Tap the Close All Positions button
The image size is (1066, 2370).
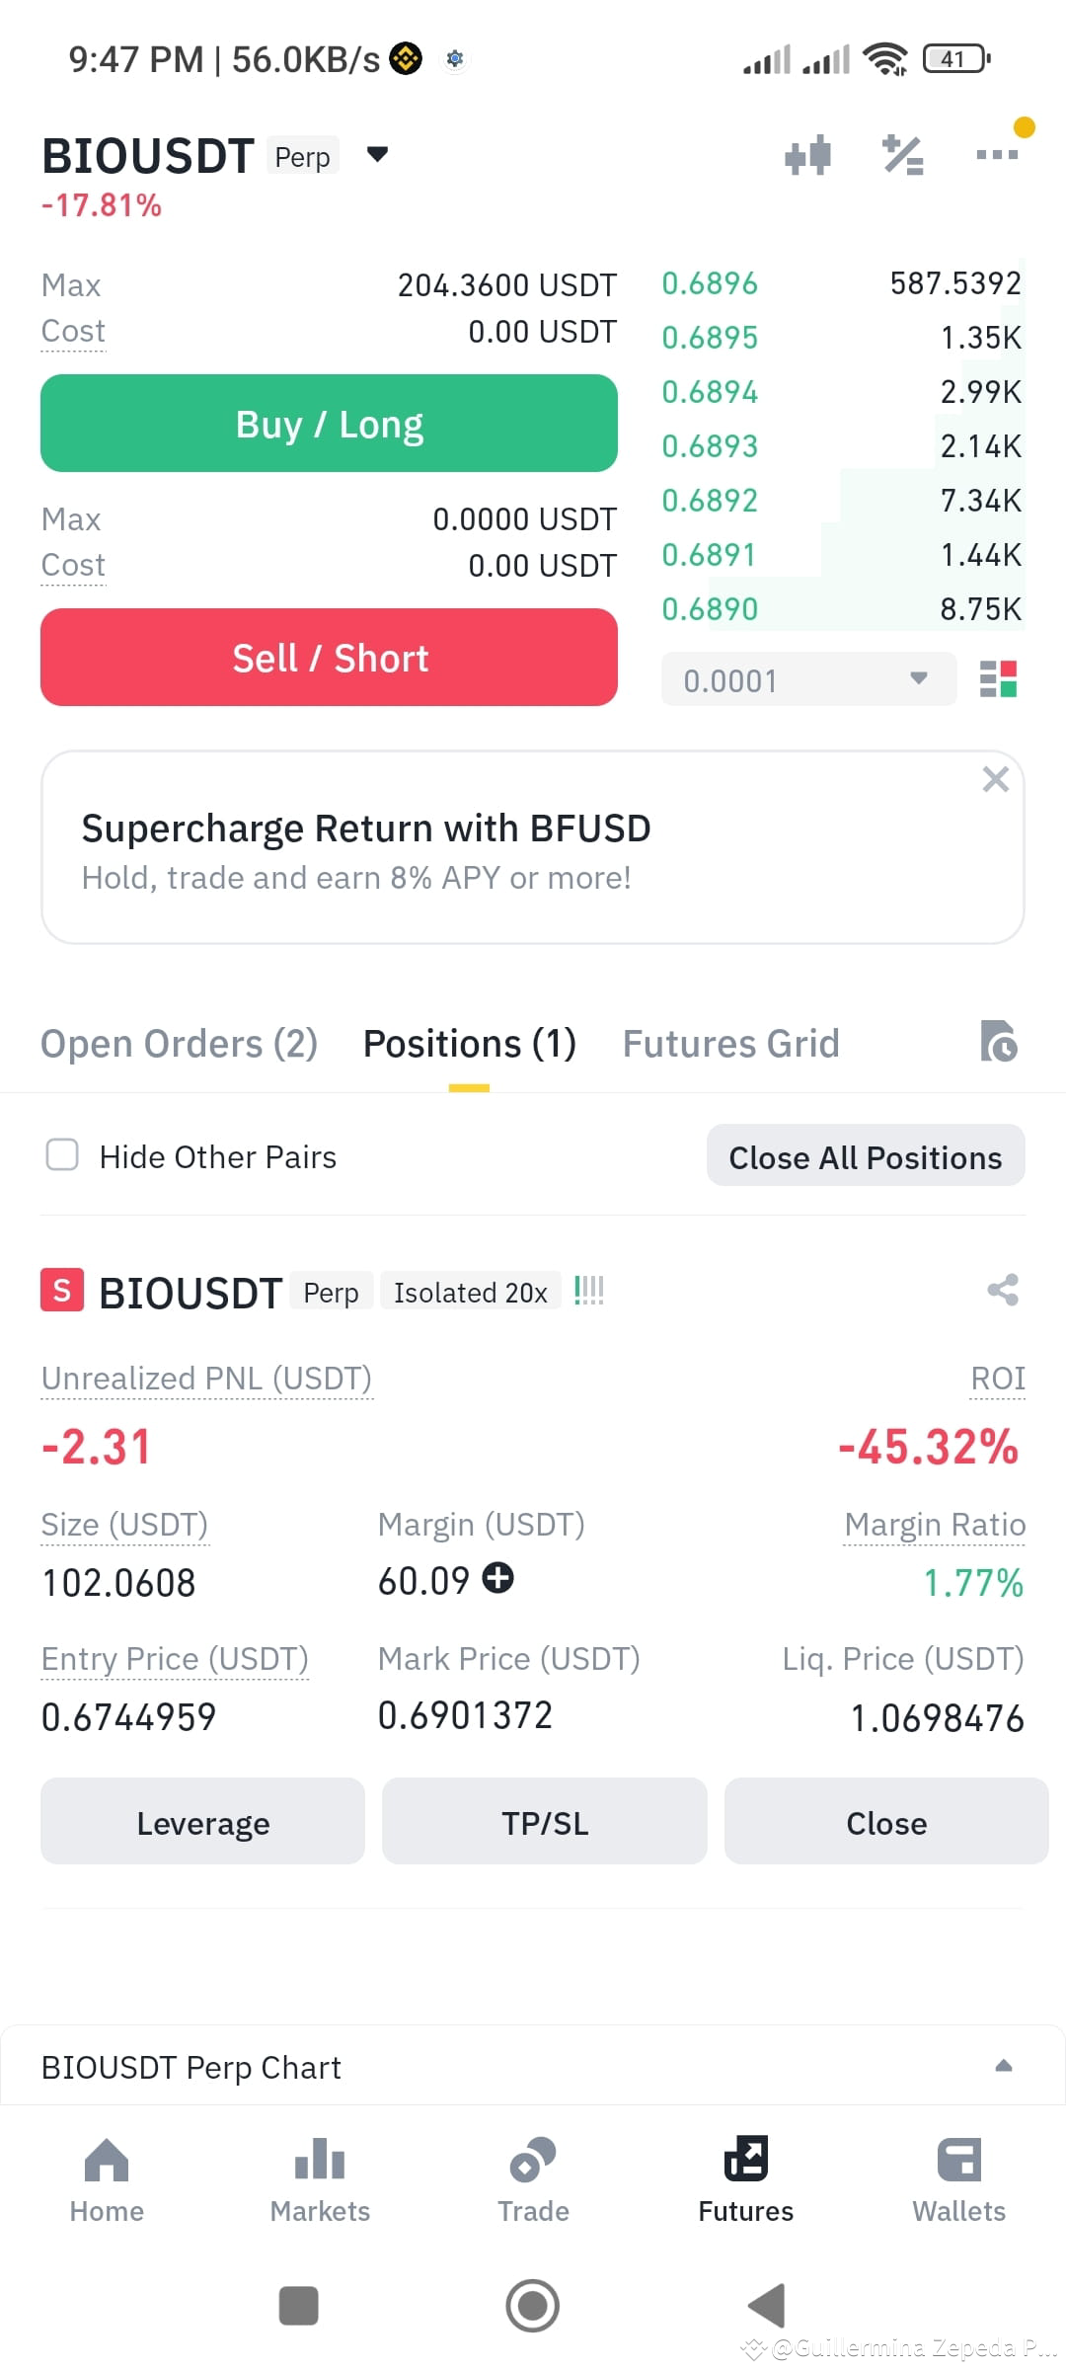(866, 1155)
